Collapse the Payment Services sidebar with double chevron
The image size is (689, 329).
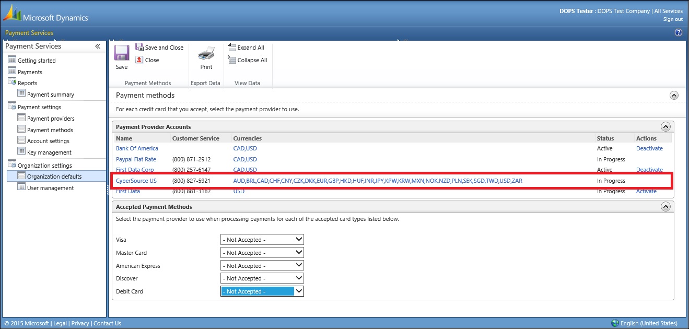(x=98, y=46)
